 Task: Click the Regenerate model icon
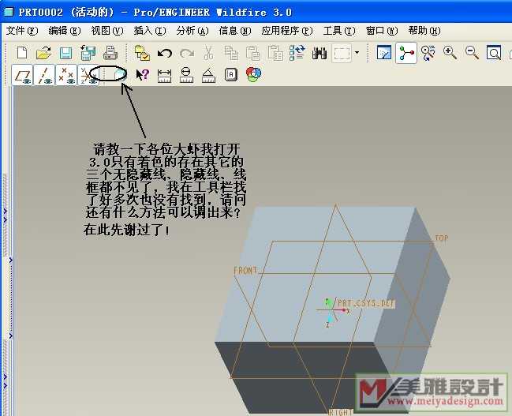(x=297, y=53)
